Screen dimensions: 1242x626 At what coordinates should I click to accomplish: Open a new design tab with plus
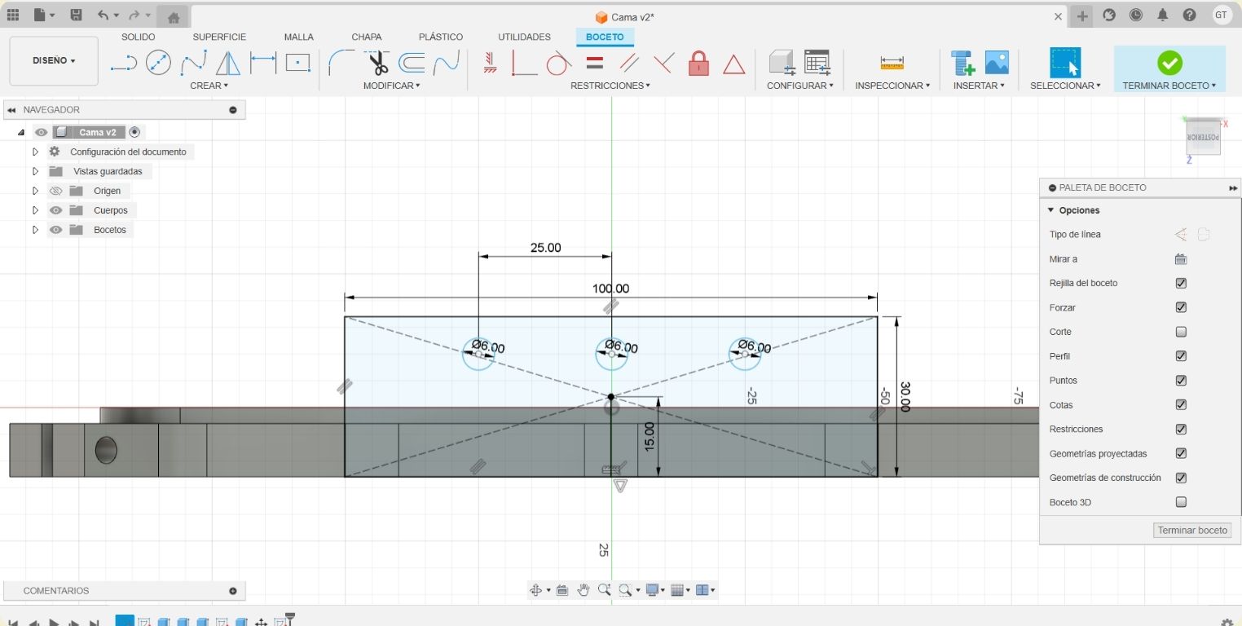(1082, 15)
